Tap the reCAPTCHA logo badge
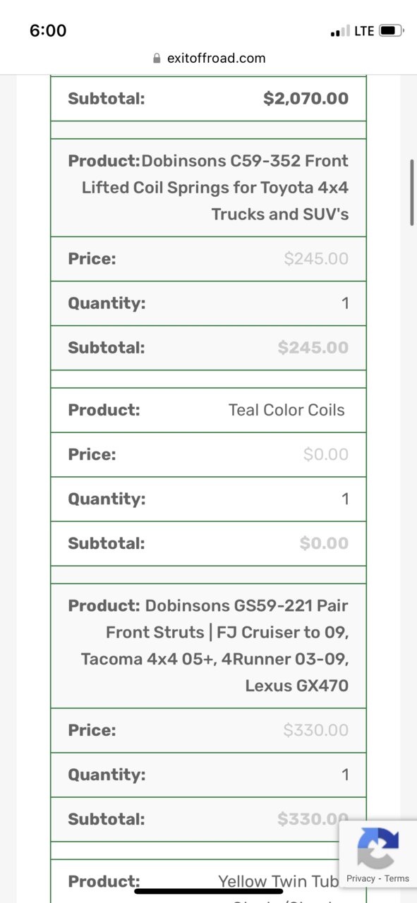 click(x=378, y=847)
